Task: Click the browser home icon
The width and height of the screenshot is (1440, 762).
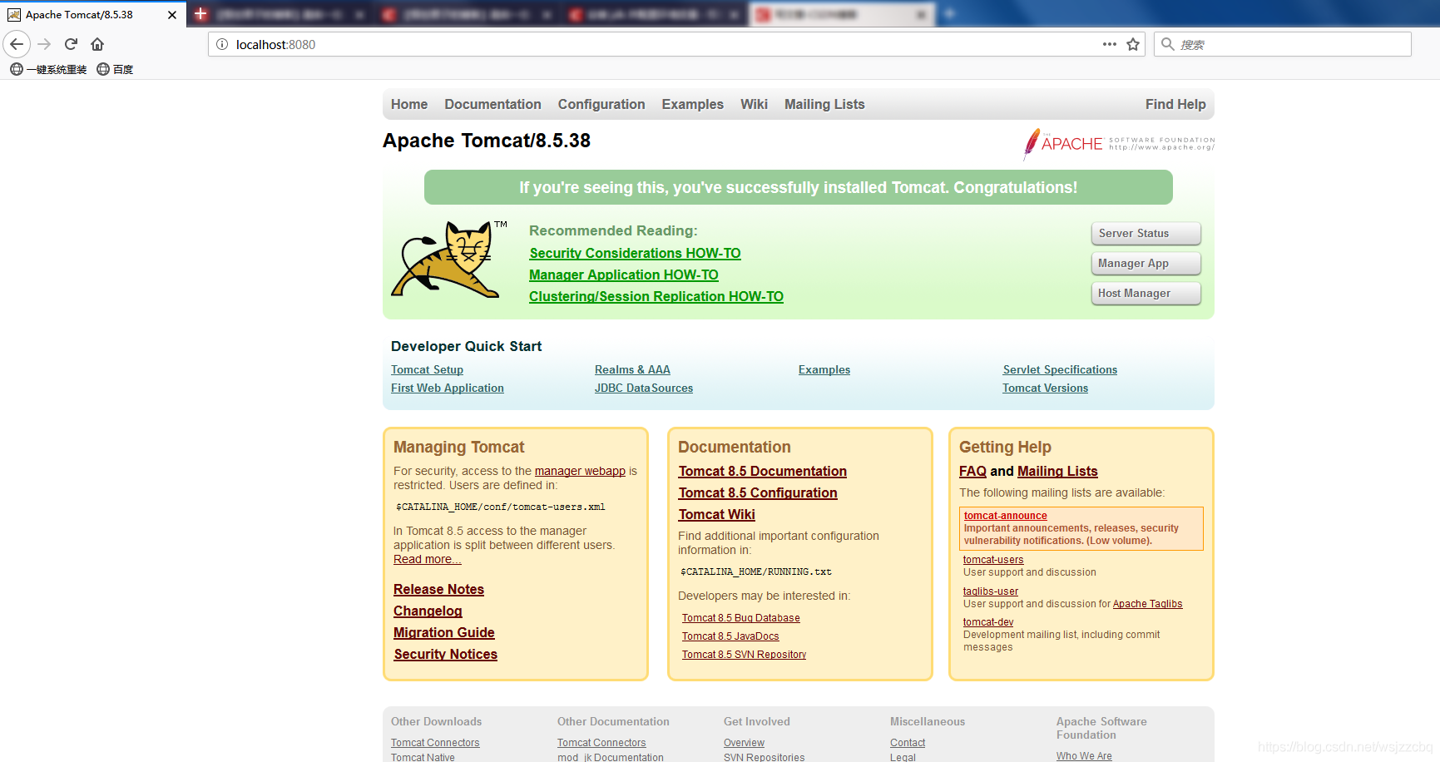Action: (97, 44)
